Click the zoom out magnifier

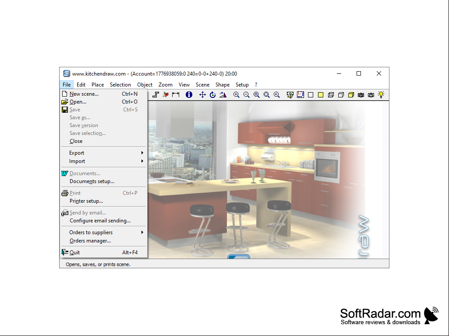[x=246, y=95]
